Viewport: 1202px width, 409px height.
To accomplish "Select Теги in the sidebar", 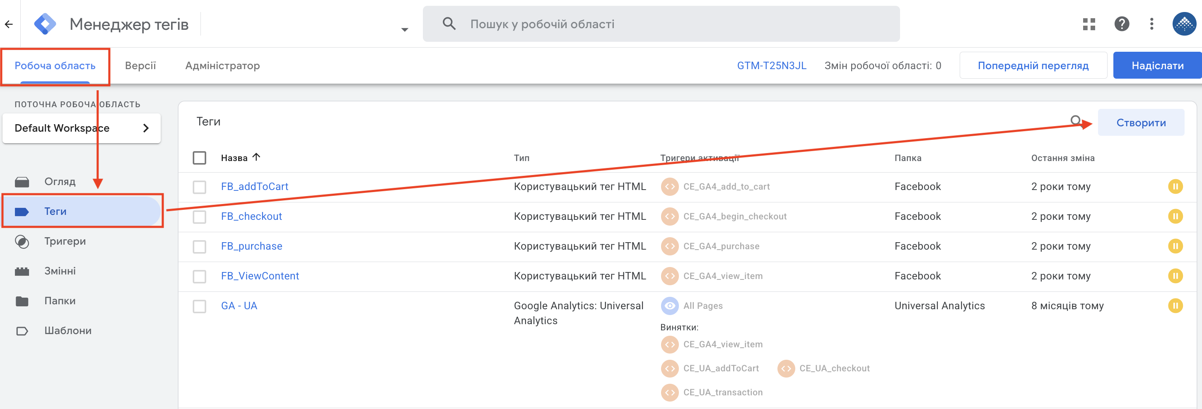I will pos(82,211).
